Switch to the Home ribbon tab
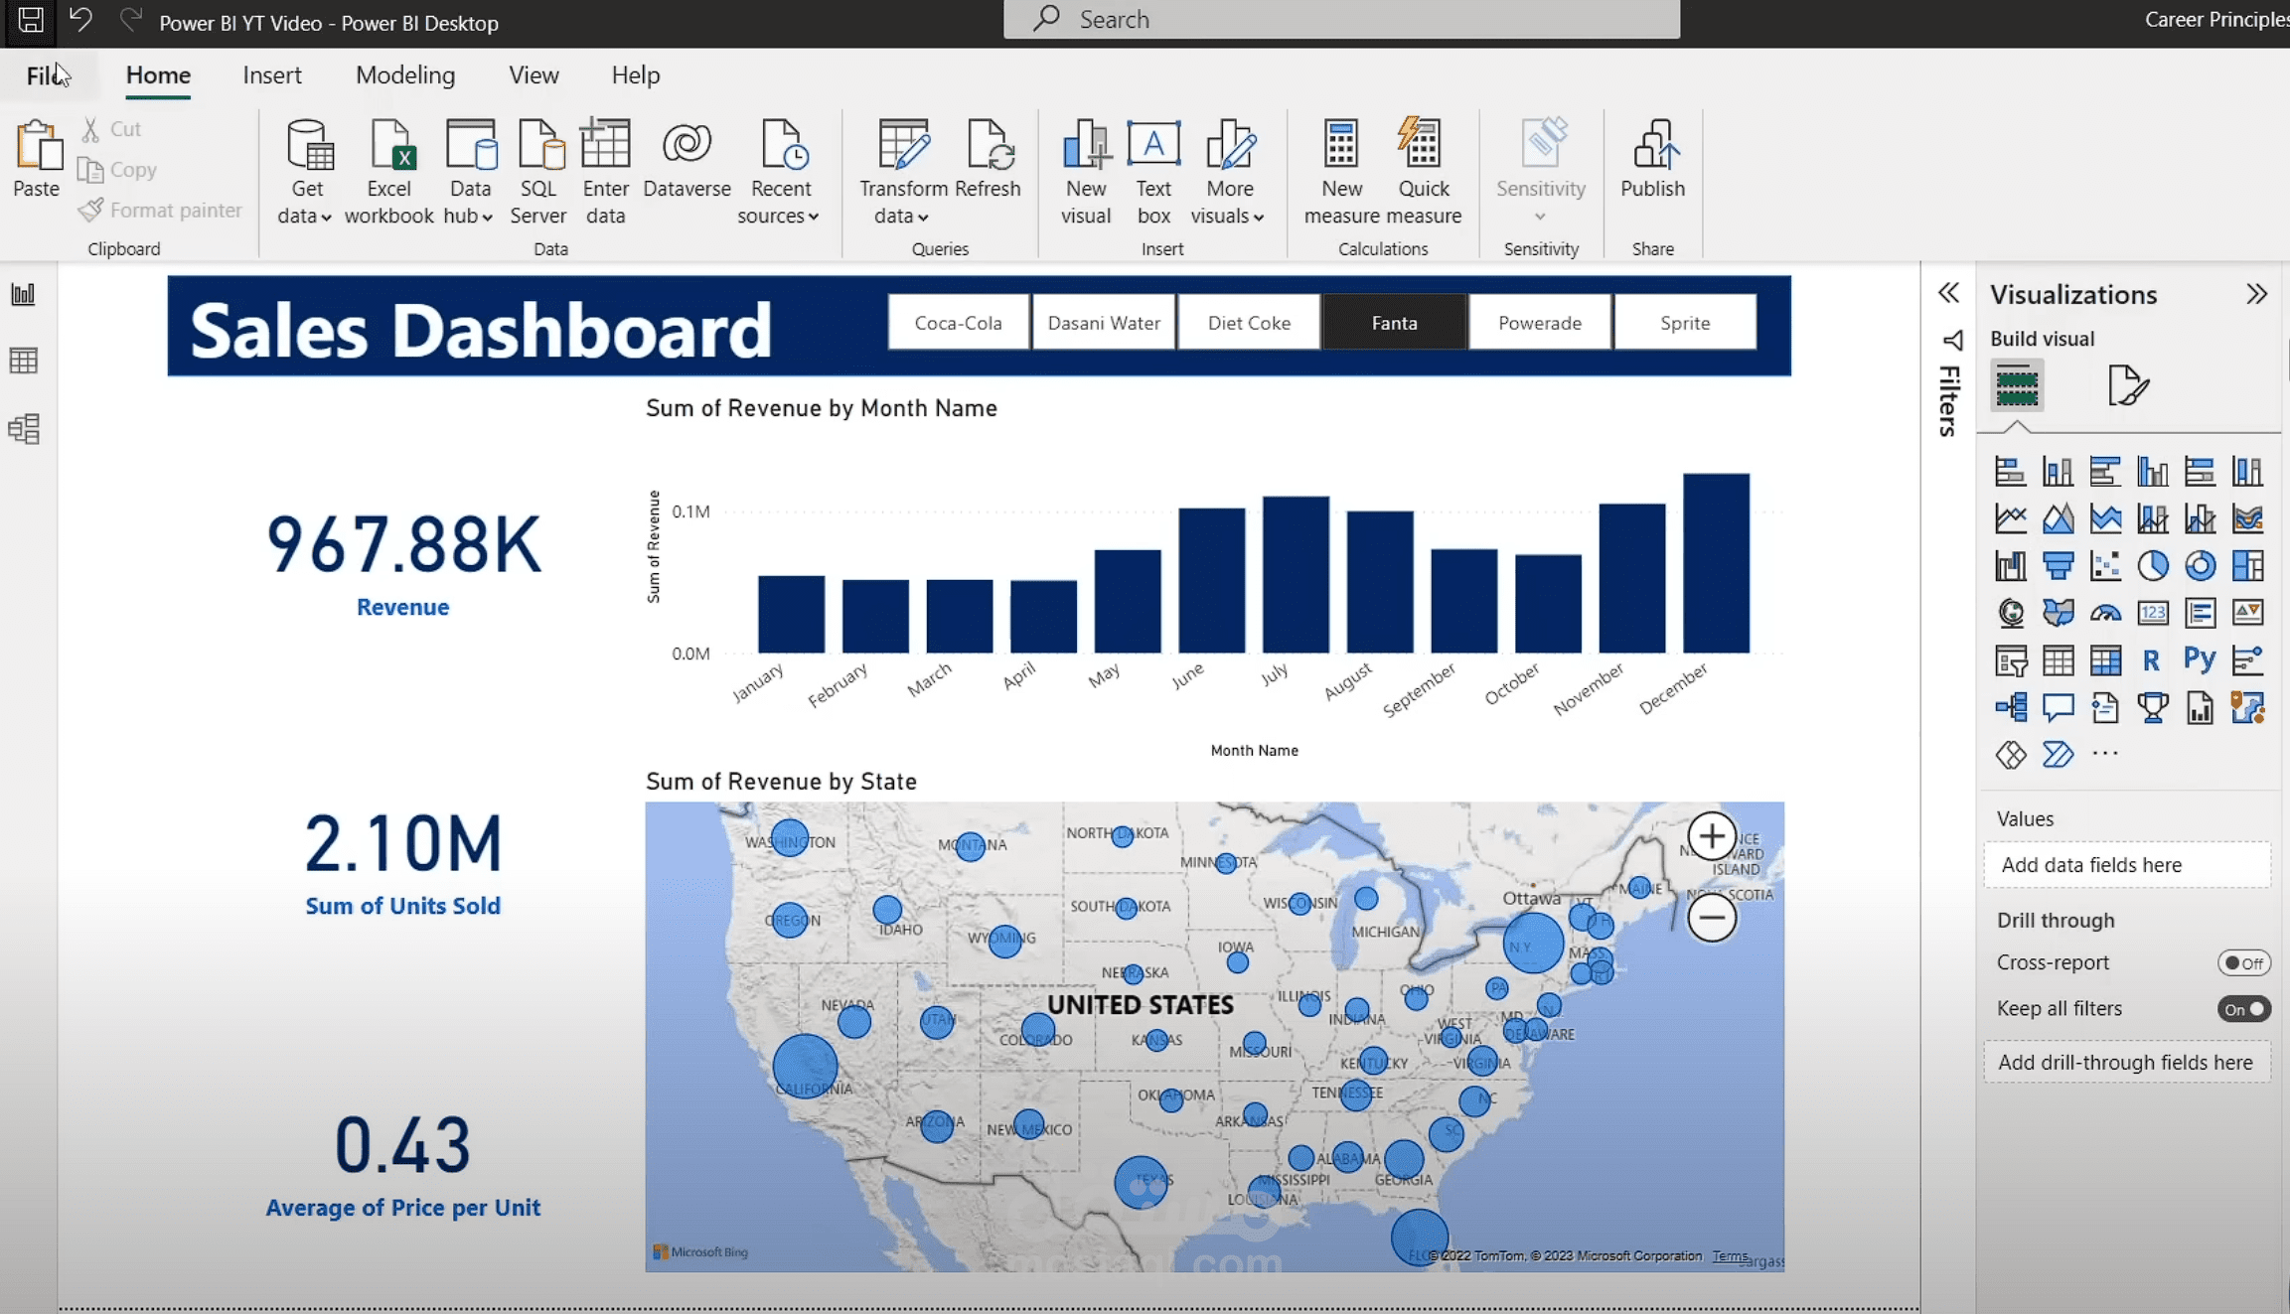The image size is (2290, 1314). pos(158,75)
